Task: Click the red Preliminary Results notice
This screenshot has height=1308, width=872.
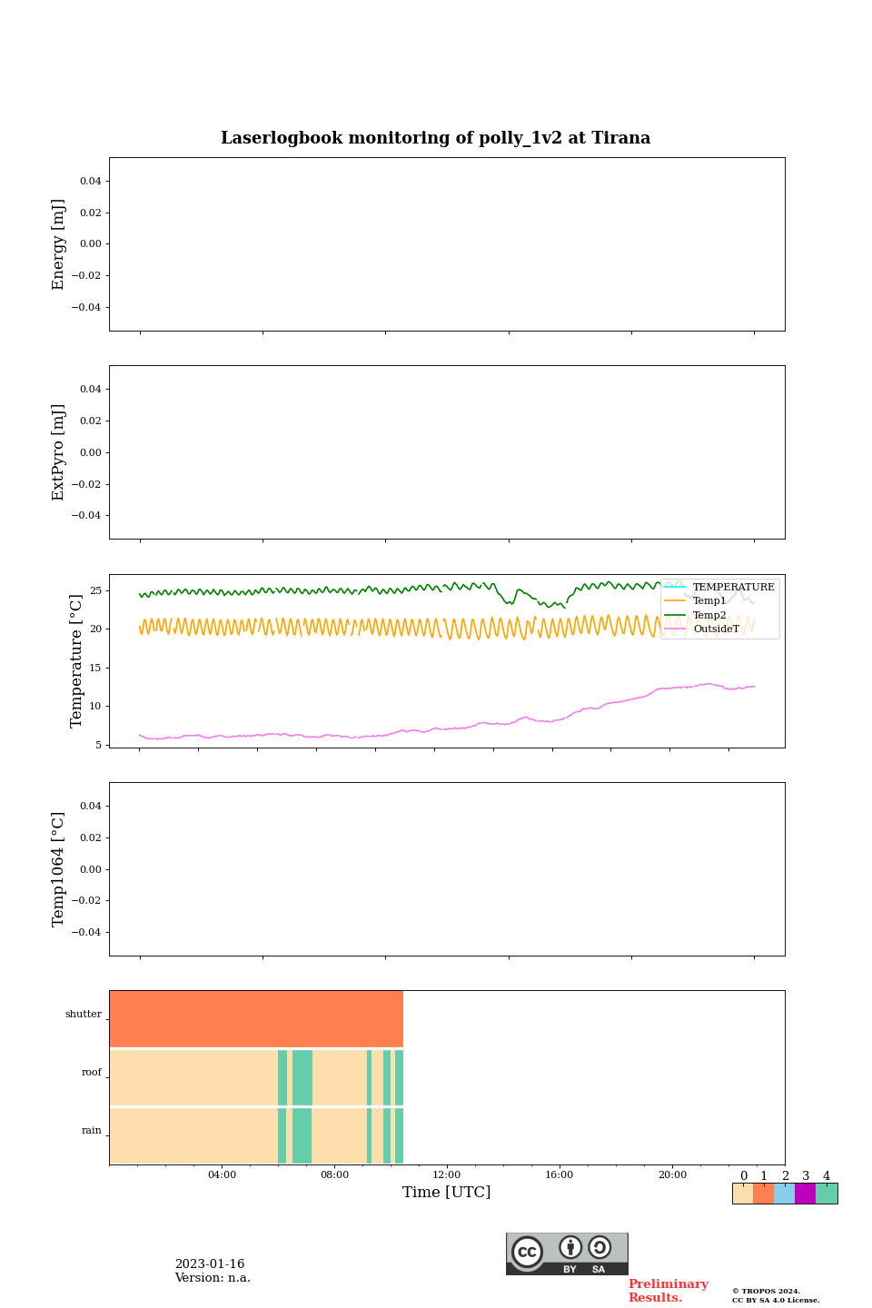Action: pos(668,1291)
